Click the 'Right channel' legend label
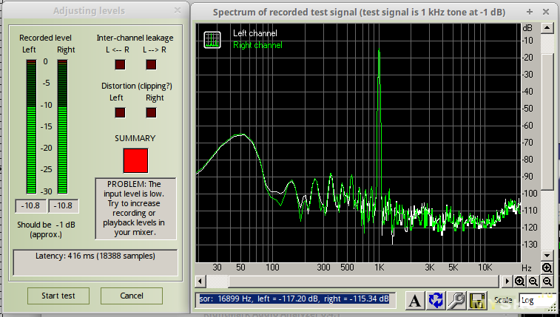 pos(257,45)
